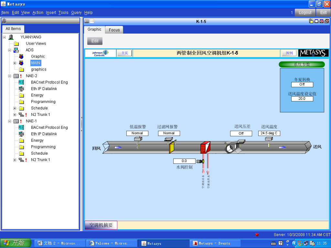The width and height of the screenshot is (331, 248).
Task: Open the Action menu
Action: coord(38,13)
